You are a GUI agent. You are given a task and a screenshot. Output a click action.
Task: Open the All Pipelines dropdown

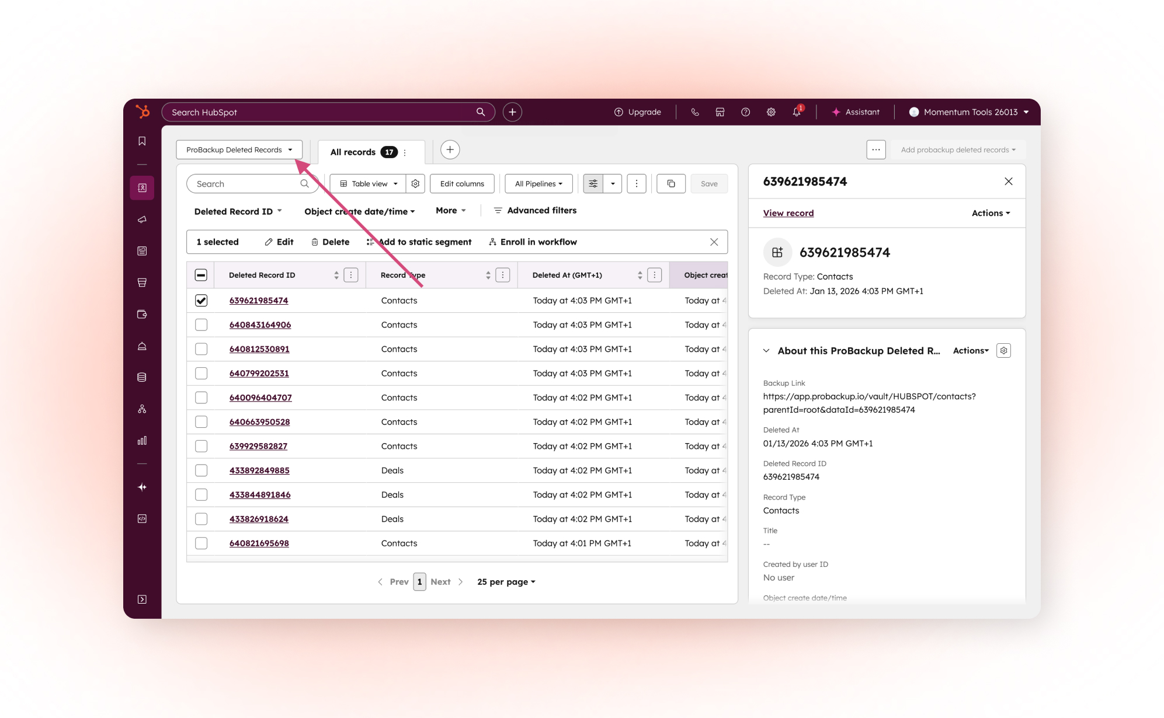tap(537, 183)
